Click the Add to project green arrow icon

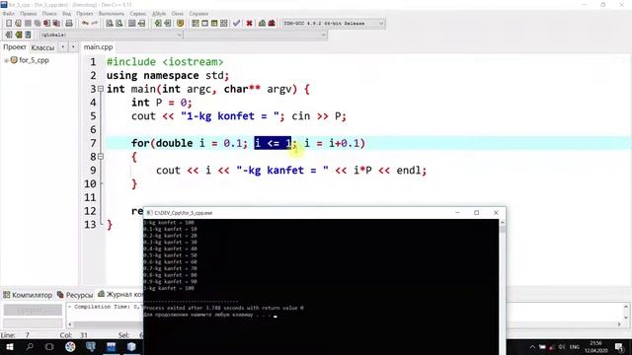(x=158, y=24)
